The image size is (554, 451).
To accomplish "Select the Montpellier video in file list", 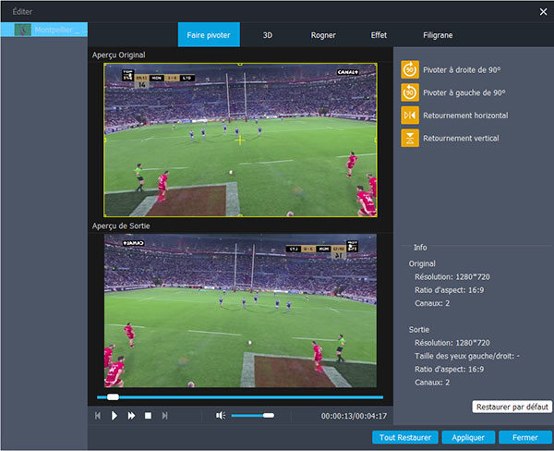I will tap(44, 30).
